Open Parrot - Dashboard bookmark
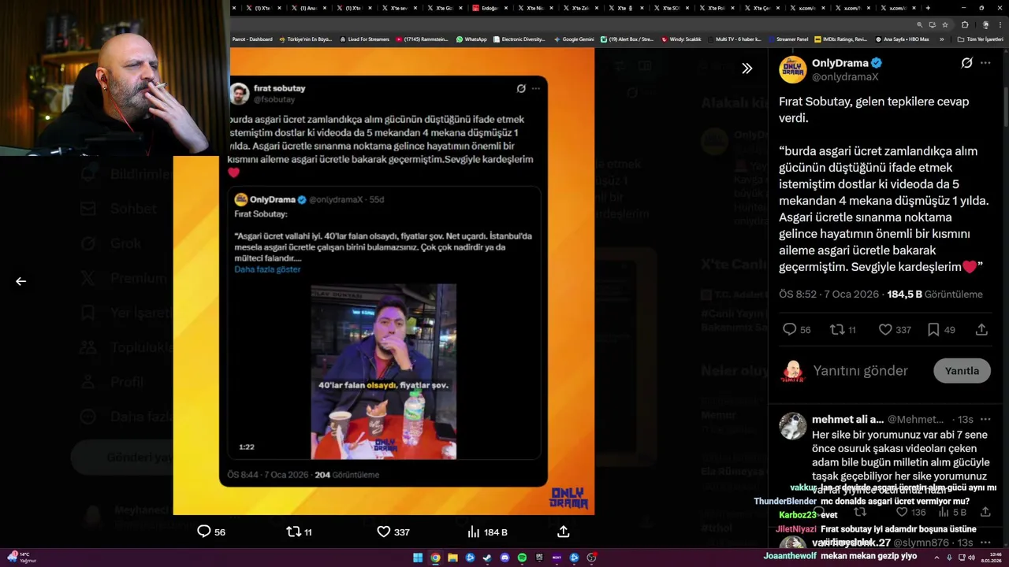Screen dimensions: 1009x567 coord(252,39)
